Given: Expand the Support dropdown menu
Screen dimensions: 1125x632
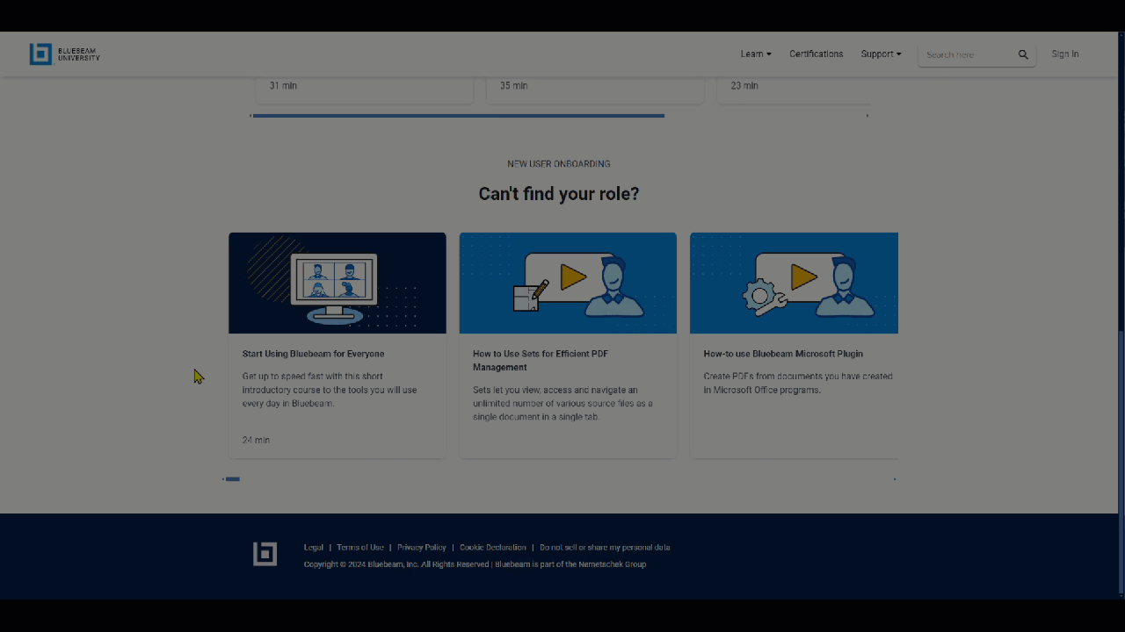Looking at the screenshot, I should pos(881,54).
